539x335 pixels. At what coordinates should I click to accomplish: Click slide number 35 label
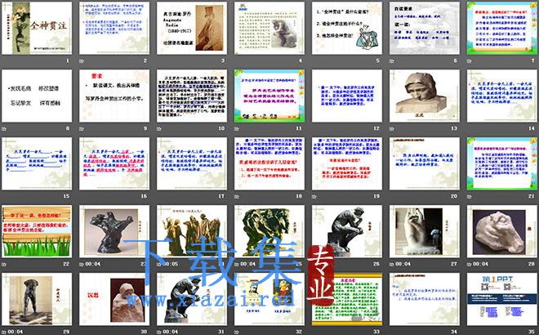tap(532, 332)
